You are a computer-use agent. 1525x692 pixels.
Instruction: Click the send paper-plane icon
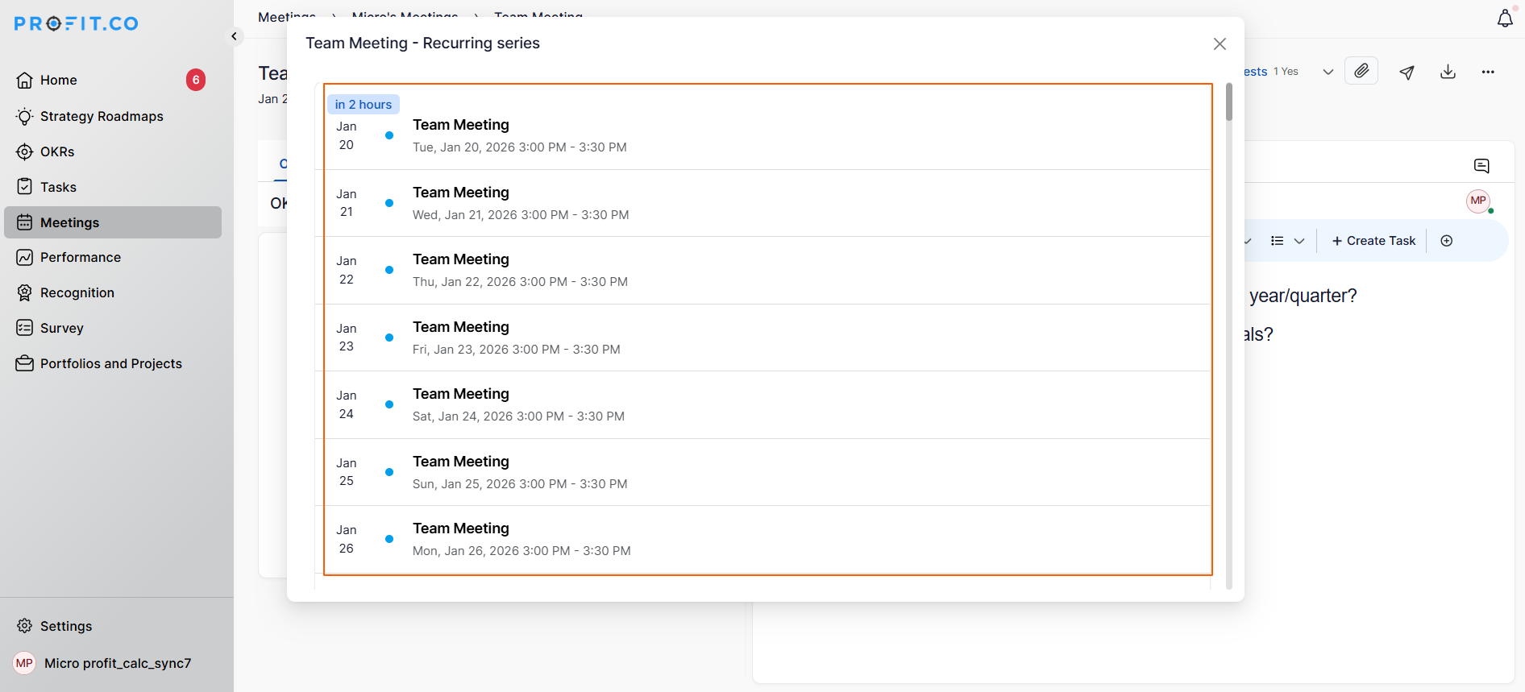point(1407,73)
